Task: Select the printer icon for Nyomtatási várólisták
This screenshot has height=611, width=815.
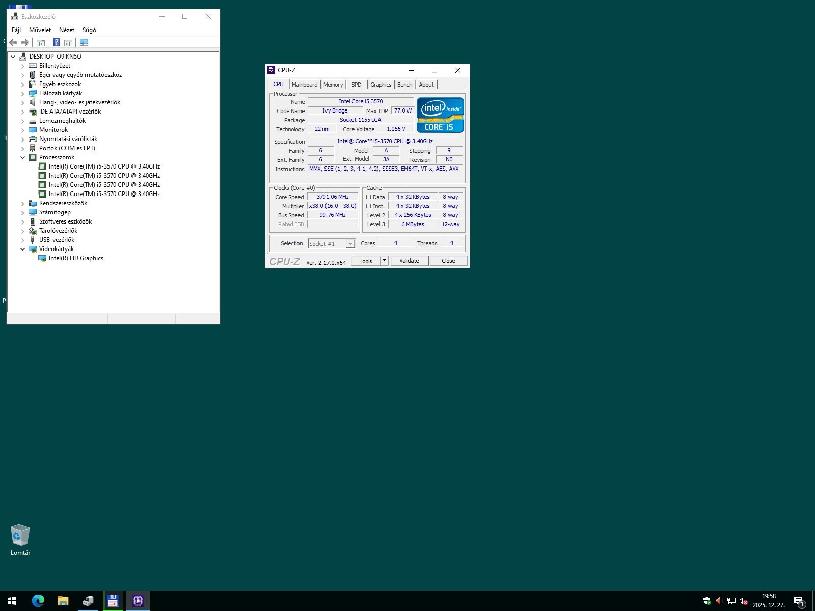Action: tap(33, 139)
